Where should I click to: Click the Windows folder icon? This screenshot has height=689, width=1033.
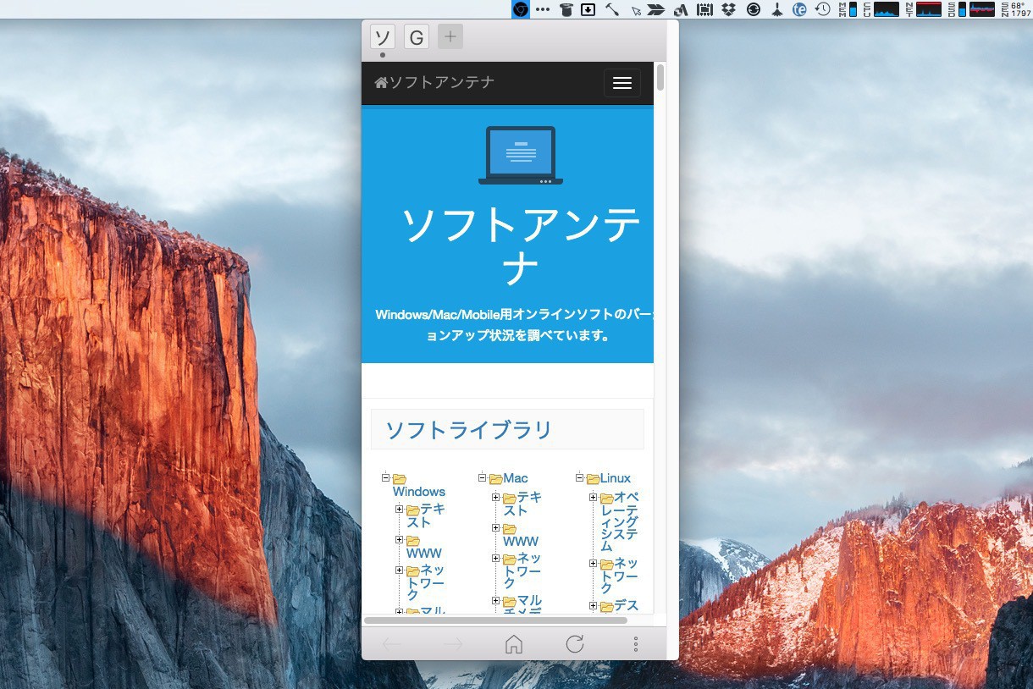tap(400, 479)
